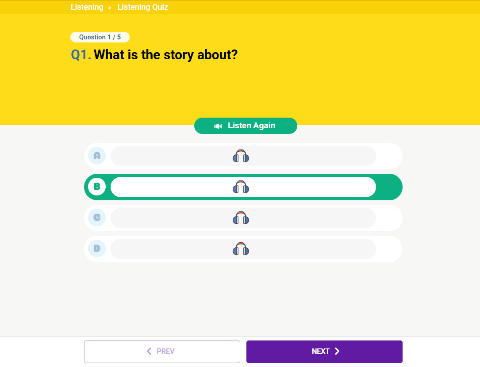
Task: Go back with the PREV button
Action: pos(162,352)
